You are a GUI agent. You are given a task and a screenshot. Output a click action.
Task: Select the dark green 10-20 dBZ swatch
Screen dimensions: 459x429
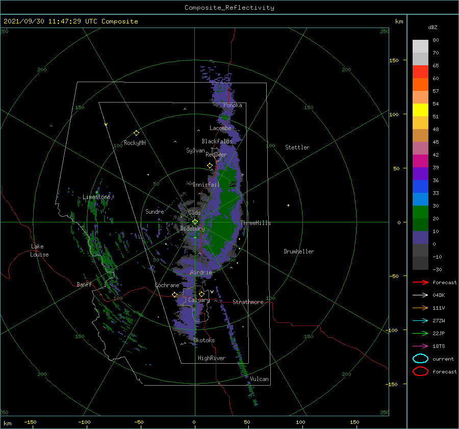tap(420, 225)
